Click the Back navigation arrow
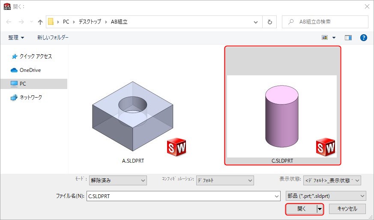The height and width of the screenshot is (220, 374). [x=9, y=22]
